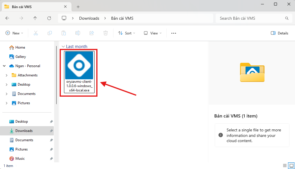Screen dimensions: 295x169
Task: Open the Sort dropdown menu
Action: pos(127,33)
